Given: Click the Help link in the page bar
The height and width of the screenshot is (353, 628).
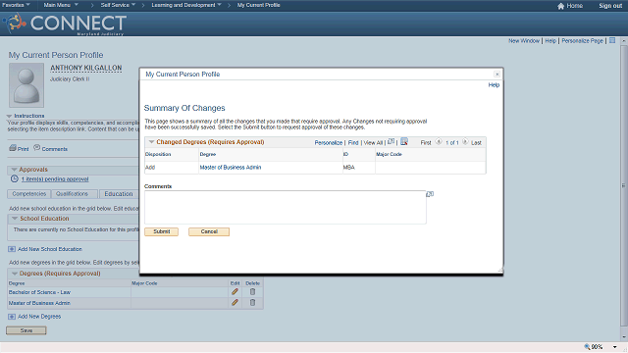Looking at the screenshot, I should pos(550,40).
